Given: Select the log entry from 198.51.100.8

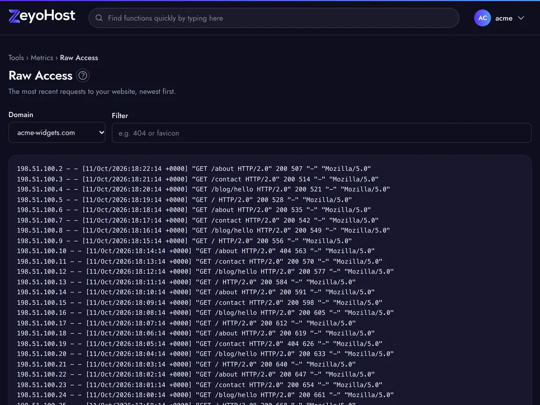Looking at the screenshot, I should pyautogui.click(x=204, y=230).
